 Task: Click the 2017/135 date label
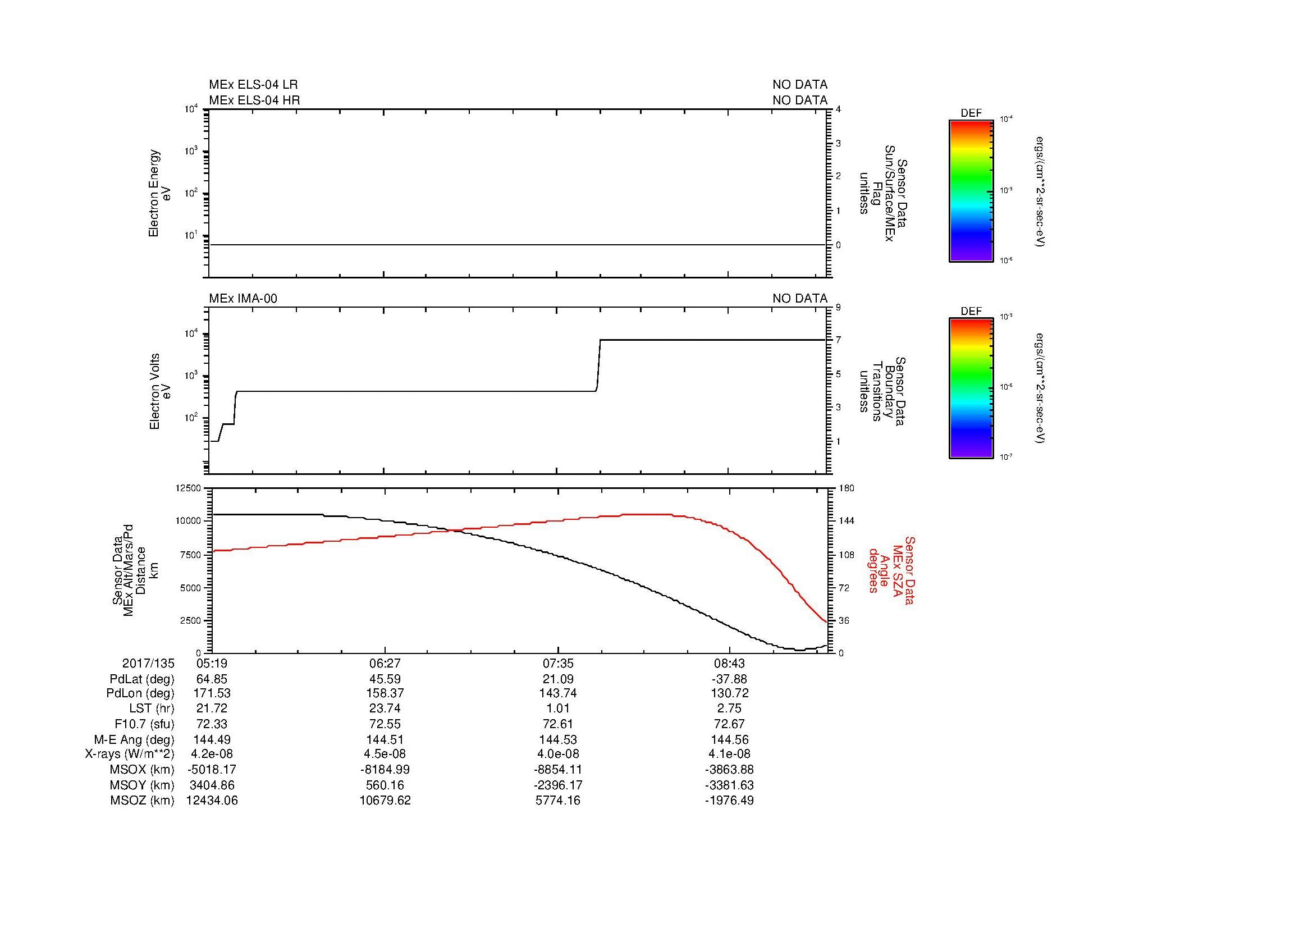(x=148, y=663)
